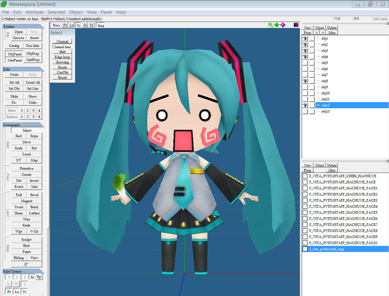Toggle Fc face display in viewport toolbar
389x296 pixels.
pyautogui.click(x=78, y=25)
